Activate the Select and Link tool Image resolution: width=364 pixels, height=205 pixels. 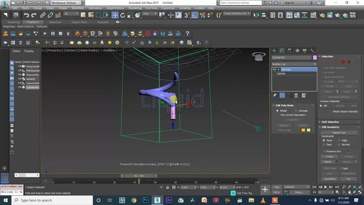point(43,15)
